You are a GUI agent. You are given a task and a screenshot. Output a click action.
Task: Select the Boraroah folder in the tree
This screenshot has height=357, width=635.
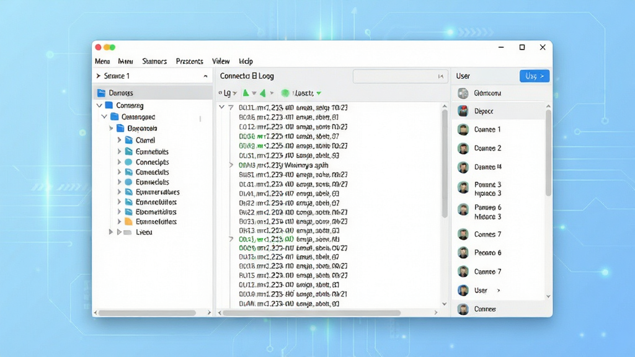pyautogui.click(x=142, y=128)
